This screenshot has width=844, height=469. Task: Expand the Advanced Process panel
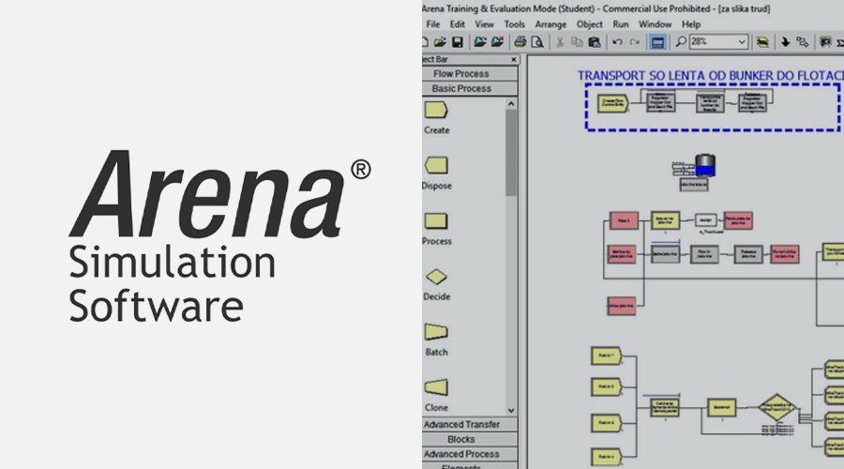point(461,455)
